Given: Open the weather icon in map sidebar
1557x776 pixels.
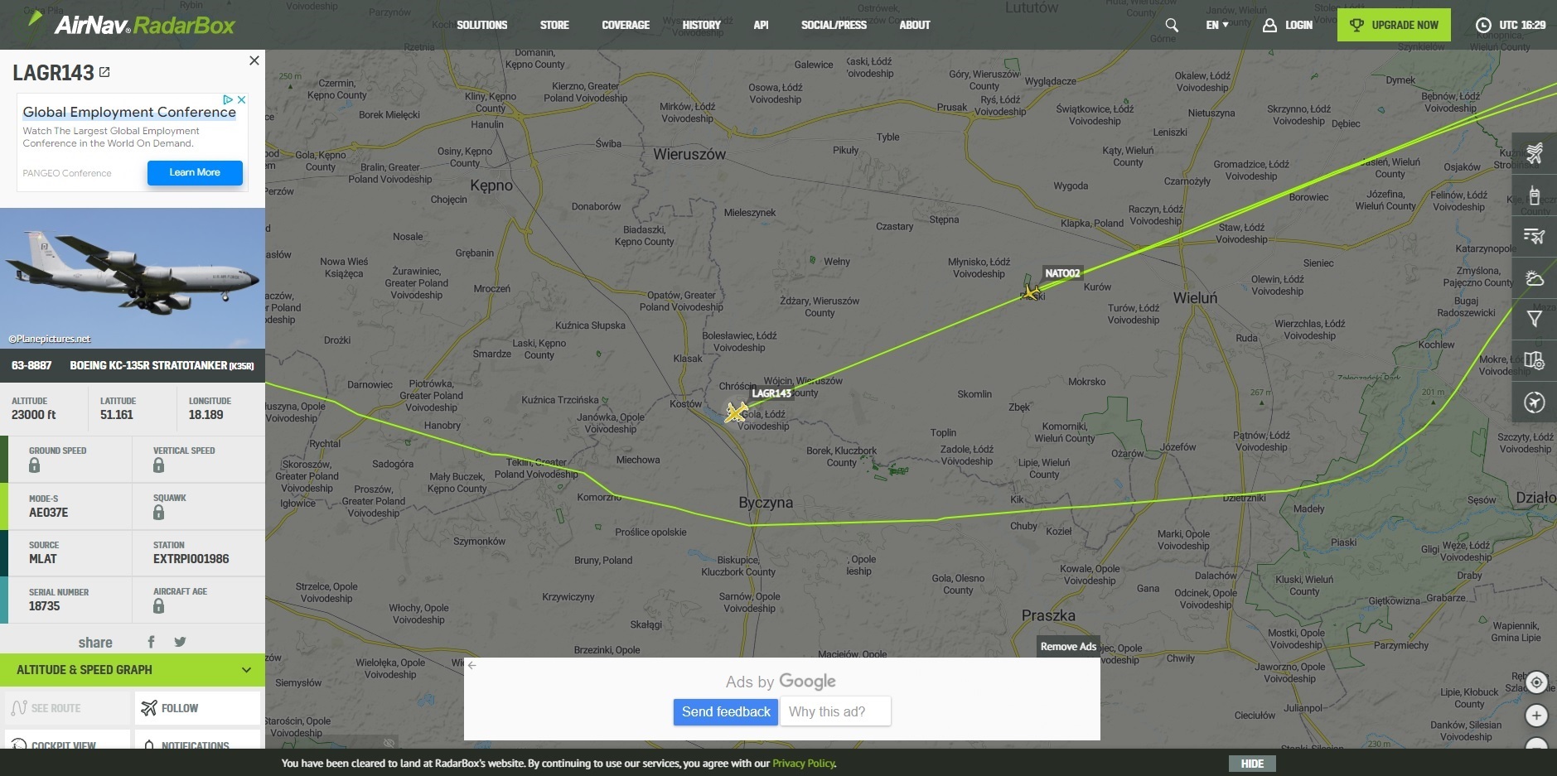Looking at the screenshot, I should click(1535, 278).
